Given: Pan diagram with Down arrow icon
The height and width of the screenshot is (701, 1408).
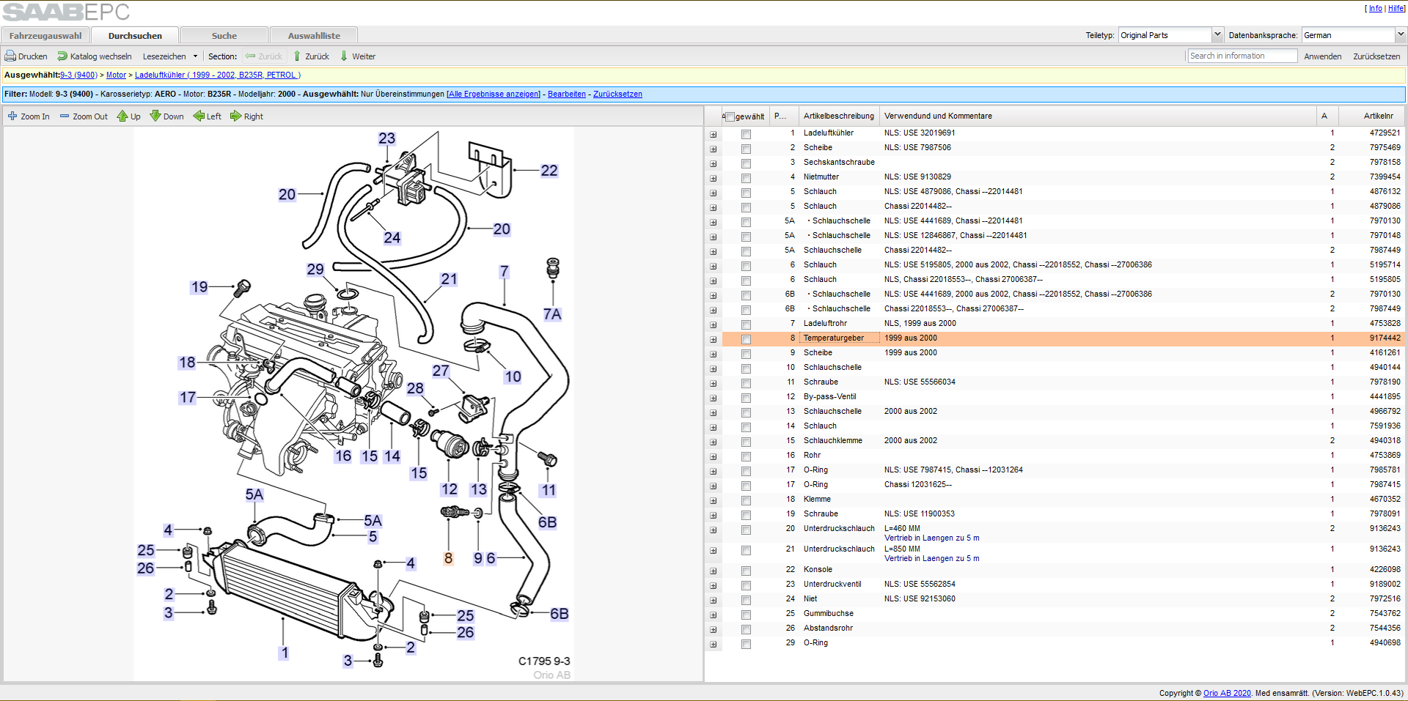Looking at the screenshot, I should tap(155, 116).
